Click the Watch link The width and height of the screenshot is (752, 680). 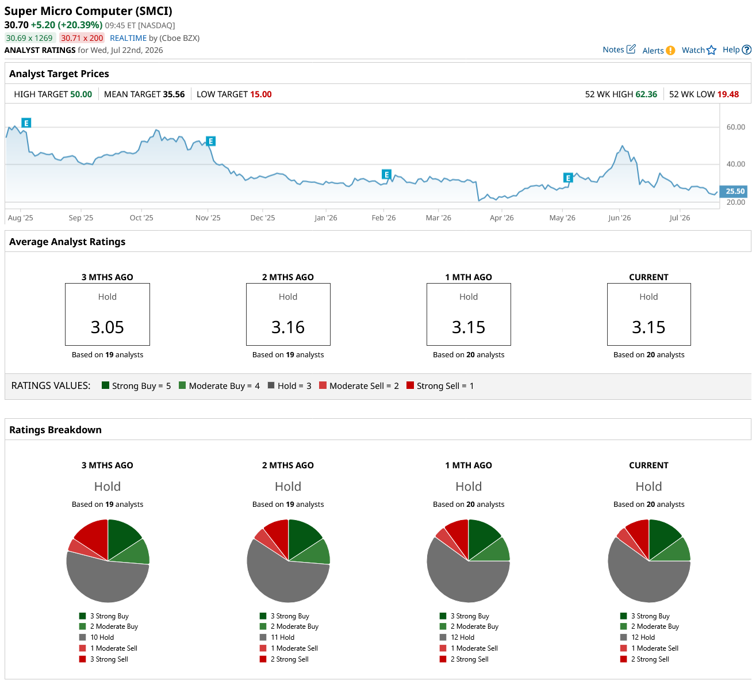(693, 50)
